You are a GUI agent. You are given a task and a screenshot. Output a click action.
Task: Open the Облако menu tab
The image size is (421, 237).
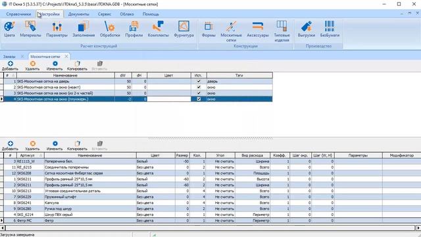click(x=127, y=14)
